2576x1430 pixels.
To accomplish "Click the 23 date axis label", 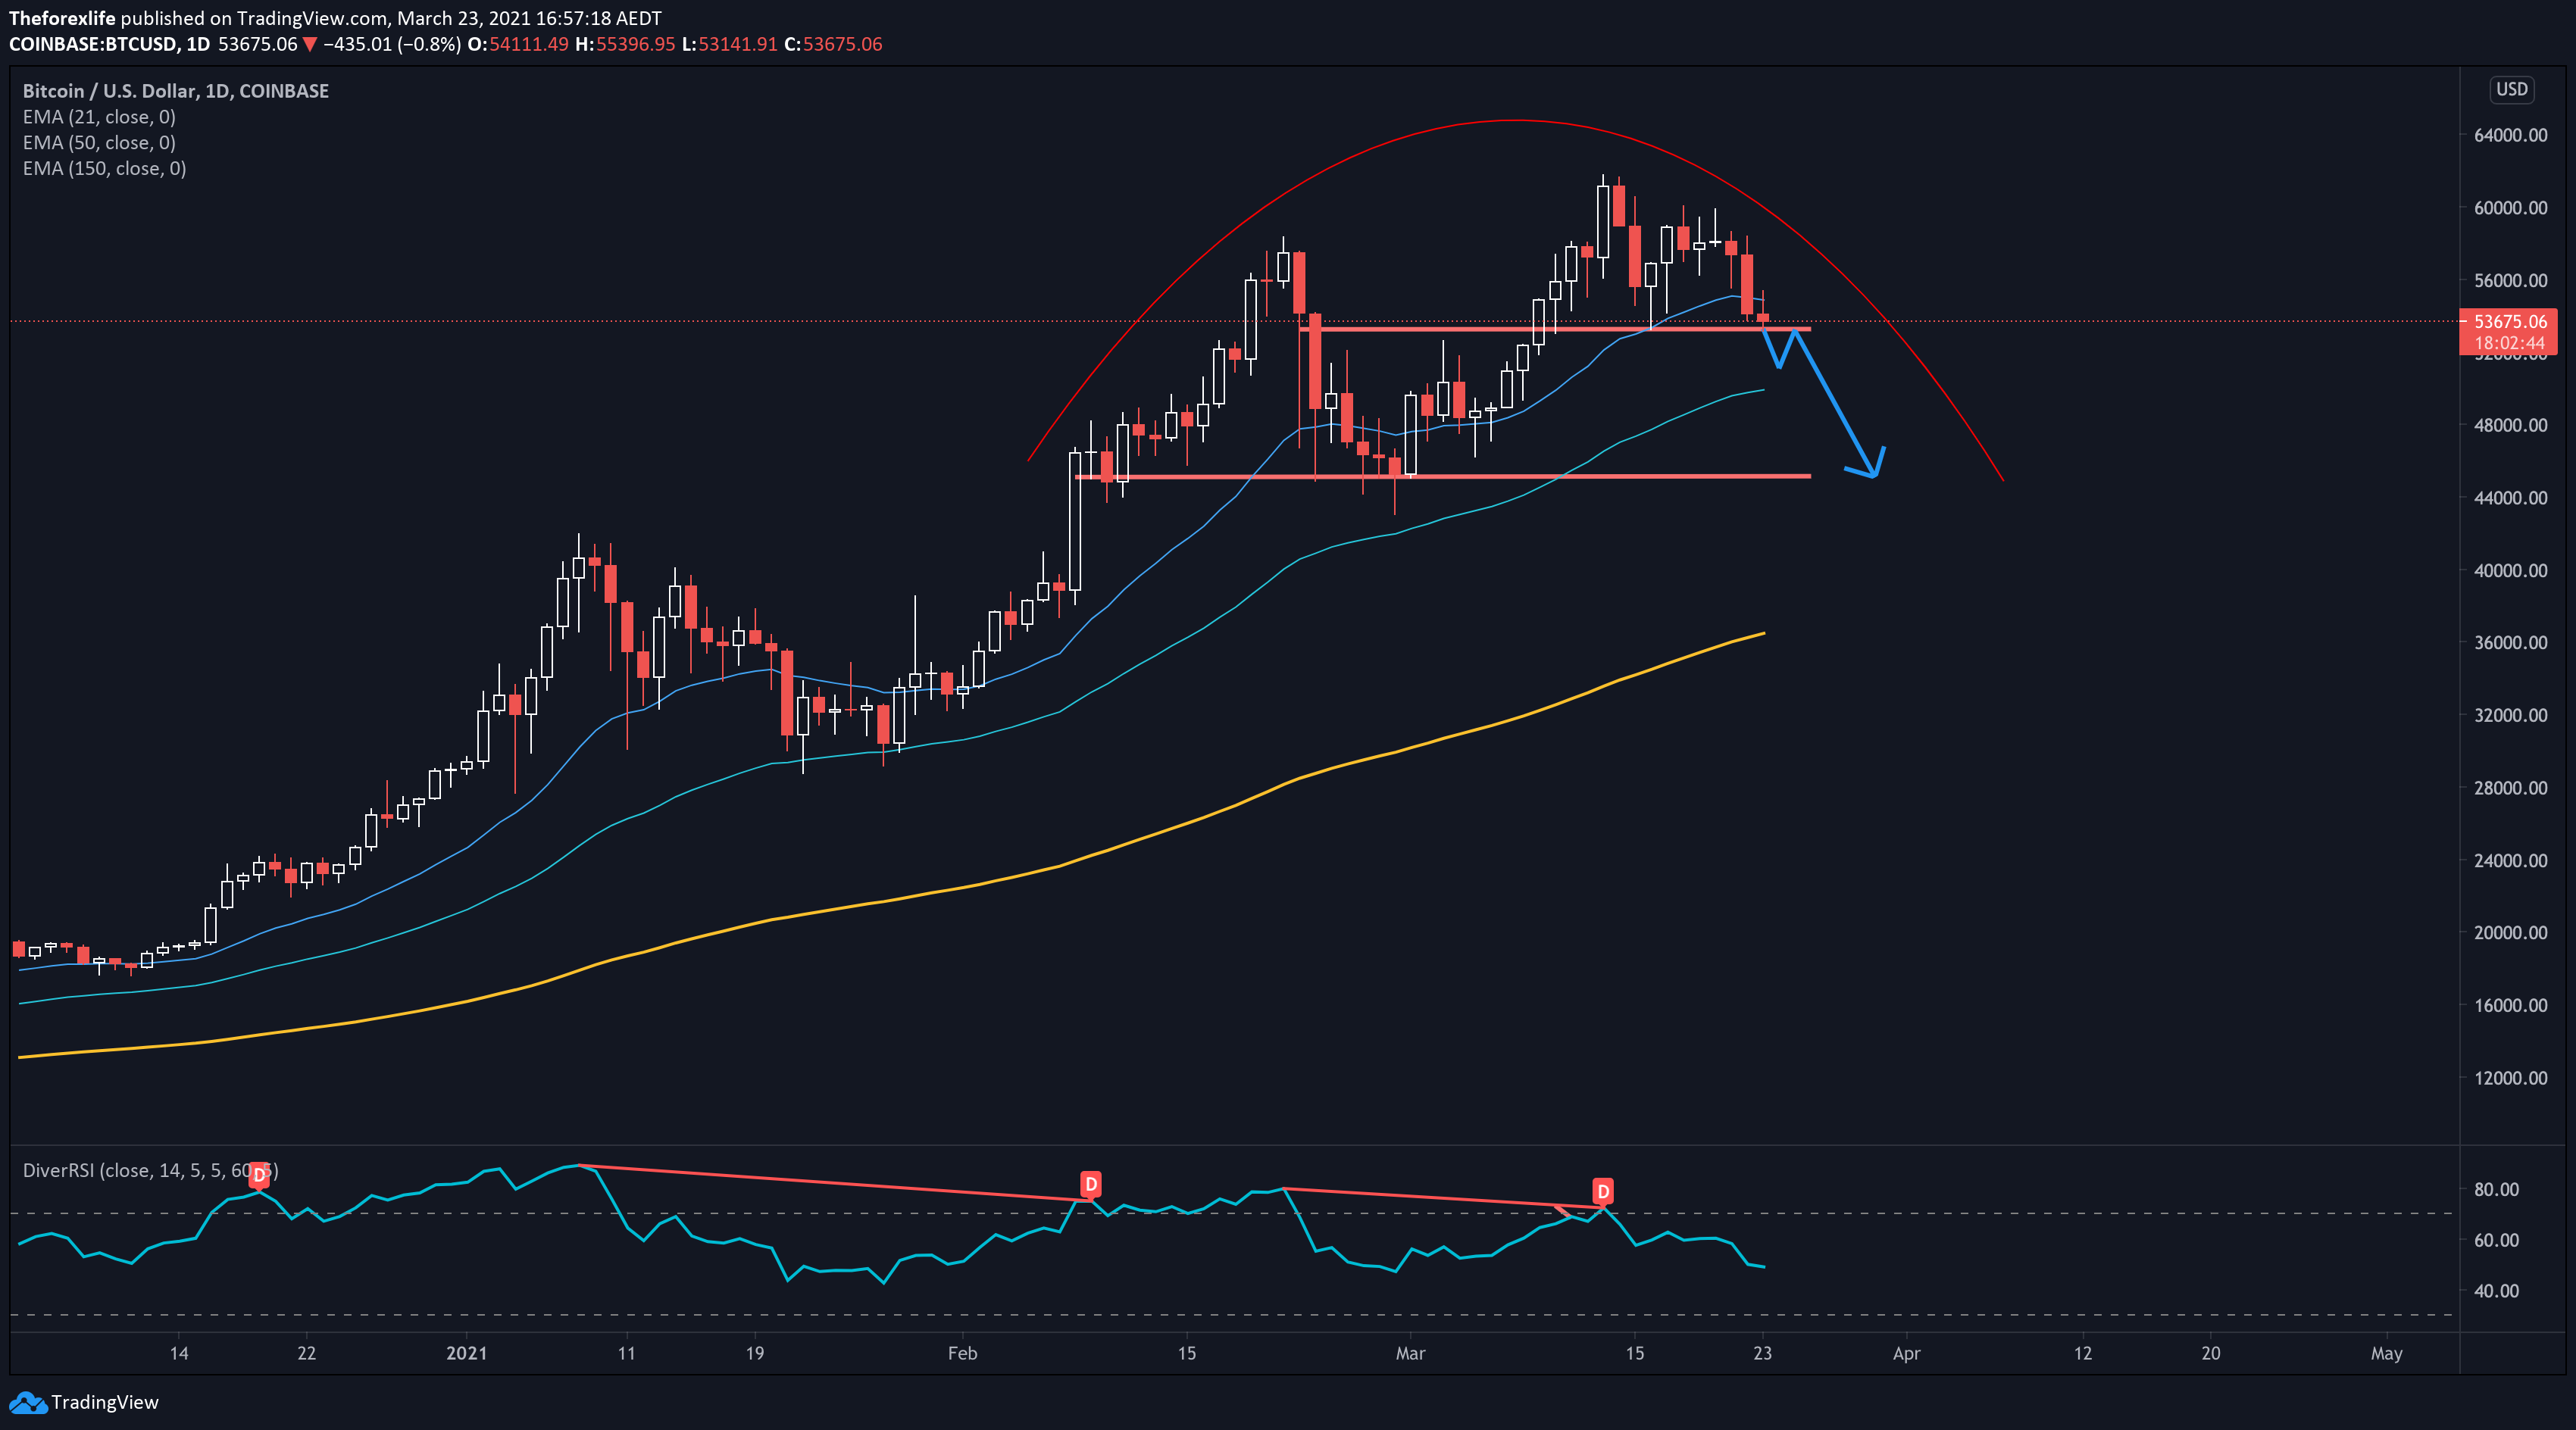I will tap(1762, 1354).
